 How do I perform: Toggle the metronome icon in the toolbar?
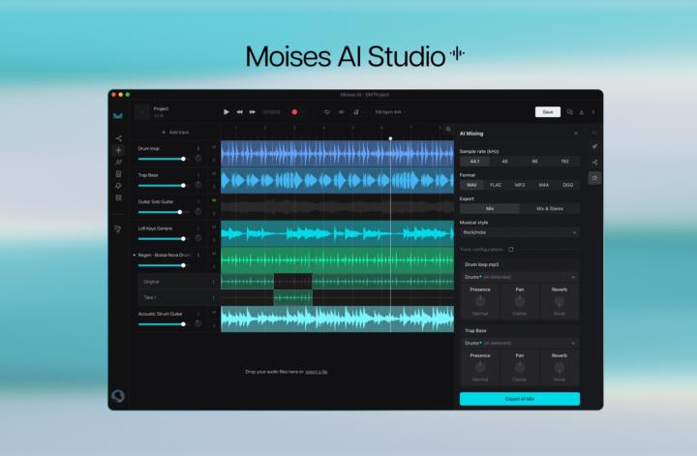coord(356,112)
